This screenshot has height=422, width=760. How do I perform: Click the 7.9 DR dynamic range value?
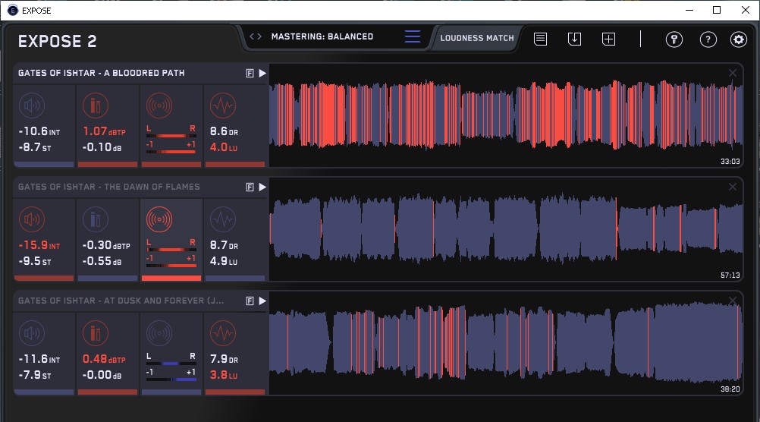224,360
